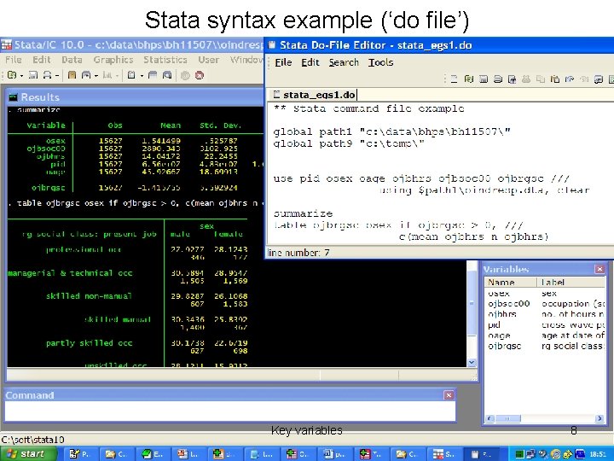Expand the Graph icon dropdown arrow
Screen dimensions: 614x461
pyautogui.click(x=117, y=76)
